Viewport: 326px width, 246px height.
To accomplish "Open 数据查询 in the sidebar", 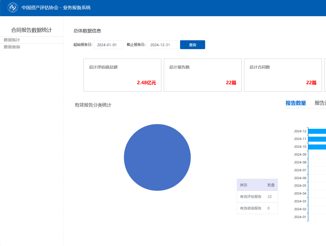I will click(12, 47).
